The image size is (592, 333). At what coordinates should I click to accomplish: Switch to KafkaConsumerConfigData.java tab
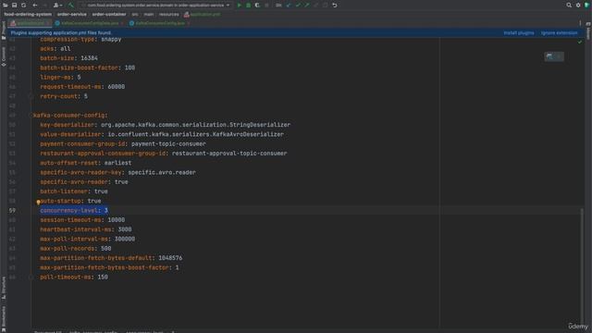(90, 23)
